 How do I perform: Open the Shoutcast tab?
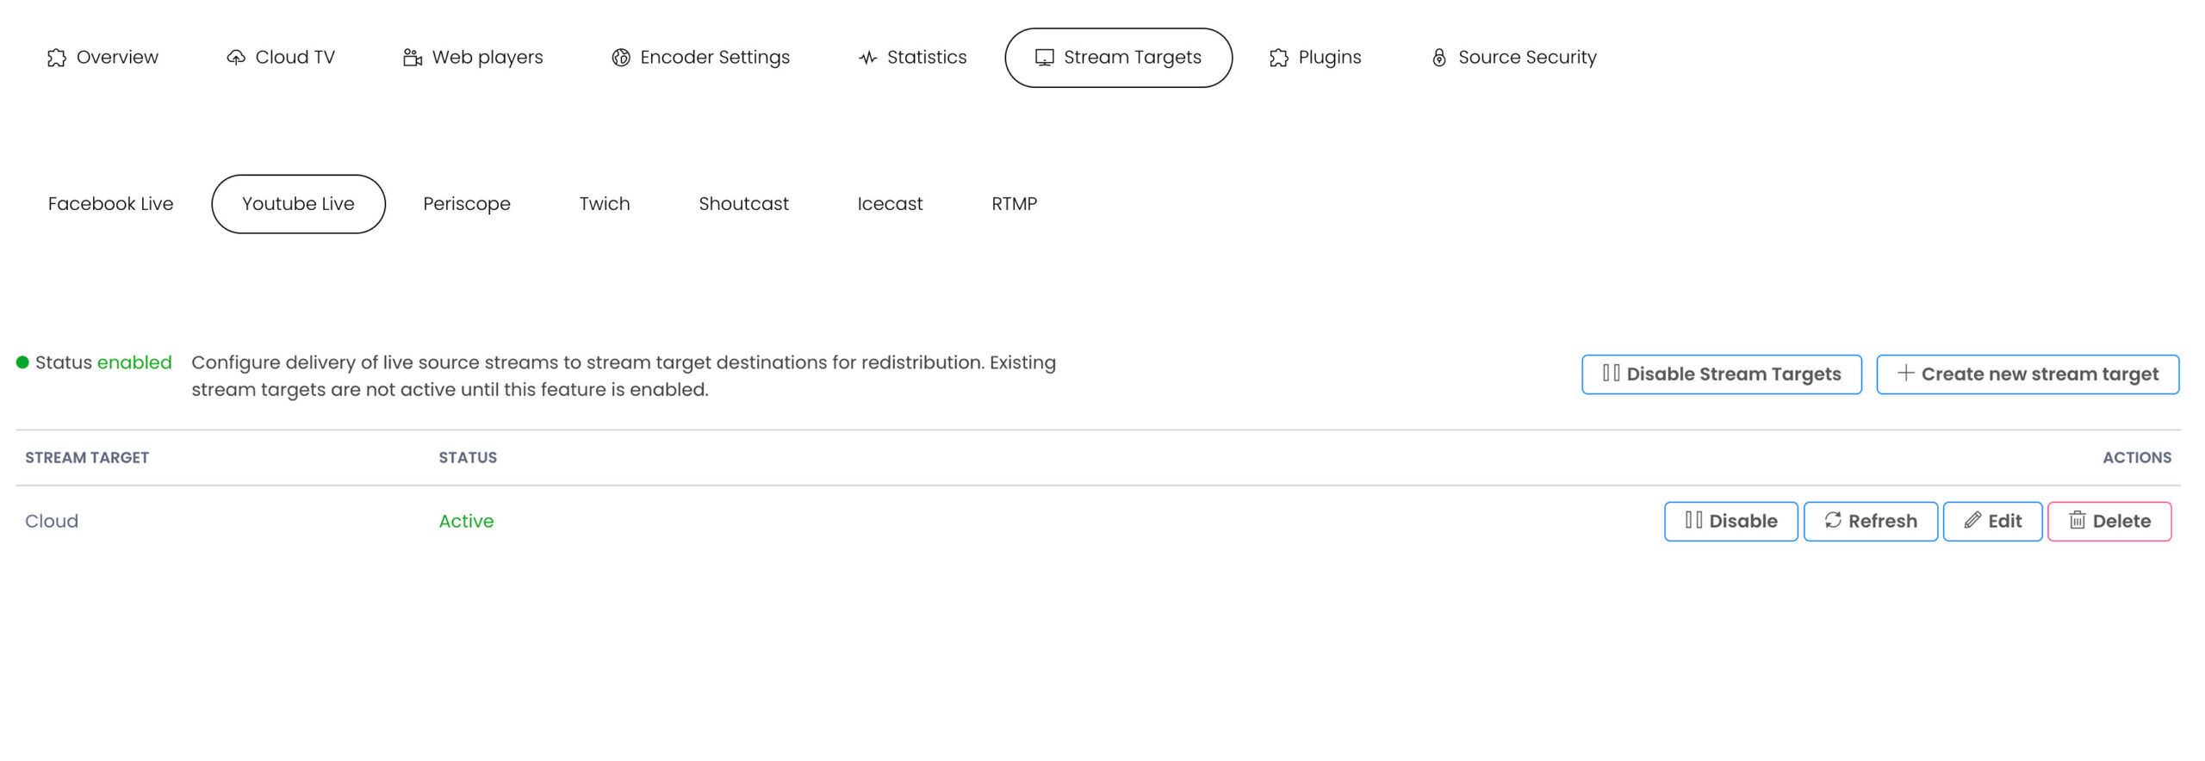click(743, 204)
